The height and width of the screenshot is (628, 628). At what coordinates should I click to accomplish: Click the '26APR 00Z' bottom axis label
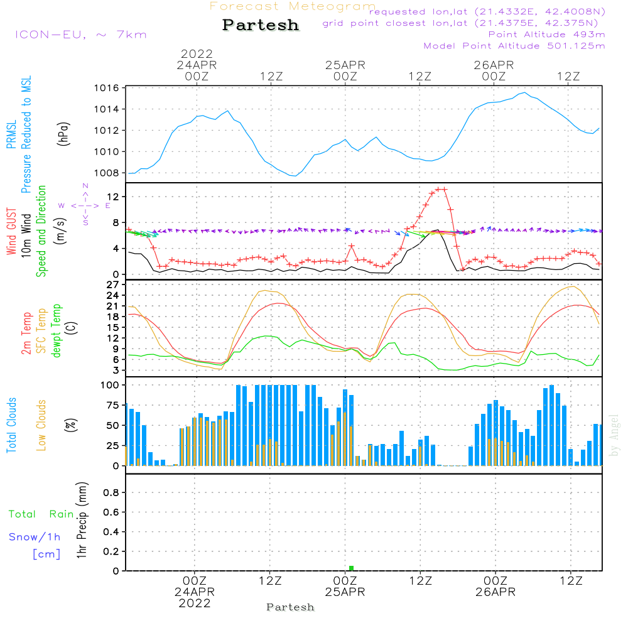(x=495, y=587)
